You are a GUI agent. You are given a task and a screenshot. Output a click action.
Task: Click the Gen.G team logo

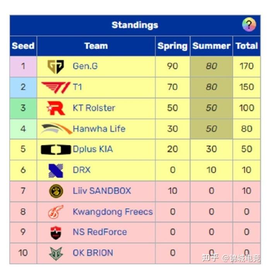coord(56,67)
